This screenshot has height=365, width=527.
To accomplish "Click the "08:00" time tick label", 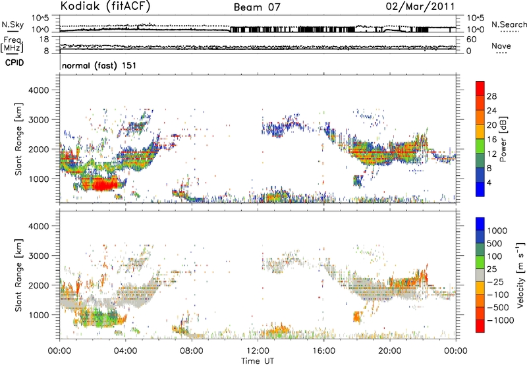I will point(192,351).
